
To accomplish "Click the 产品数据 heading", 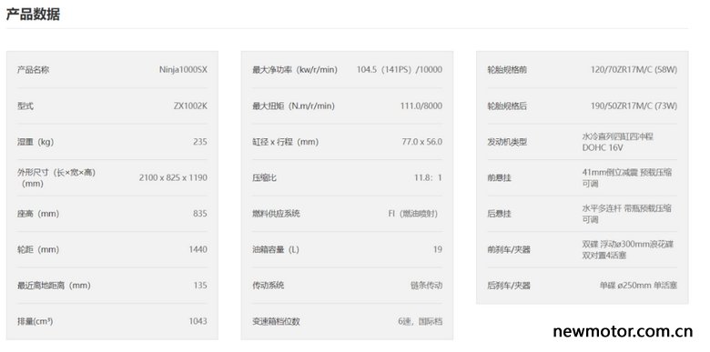I will pyautogui.click(x=33, y=14).
